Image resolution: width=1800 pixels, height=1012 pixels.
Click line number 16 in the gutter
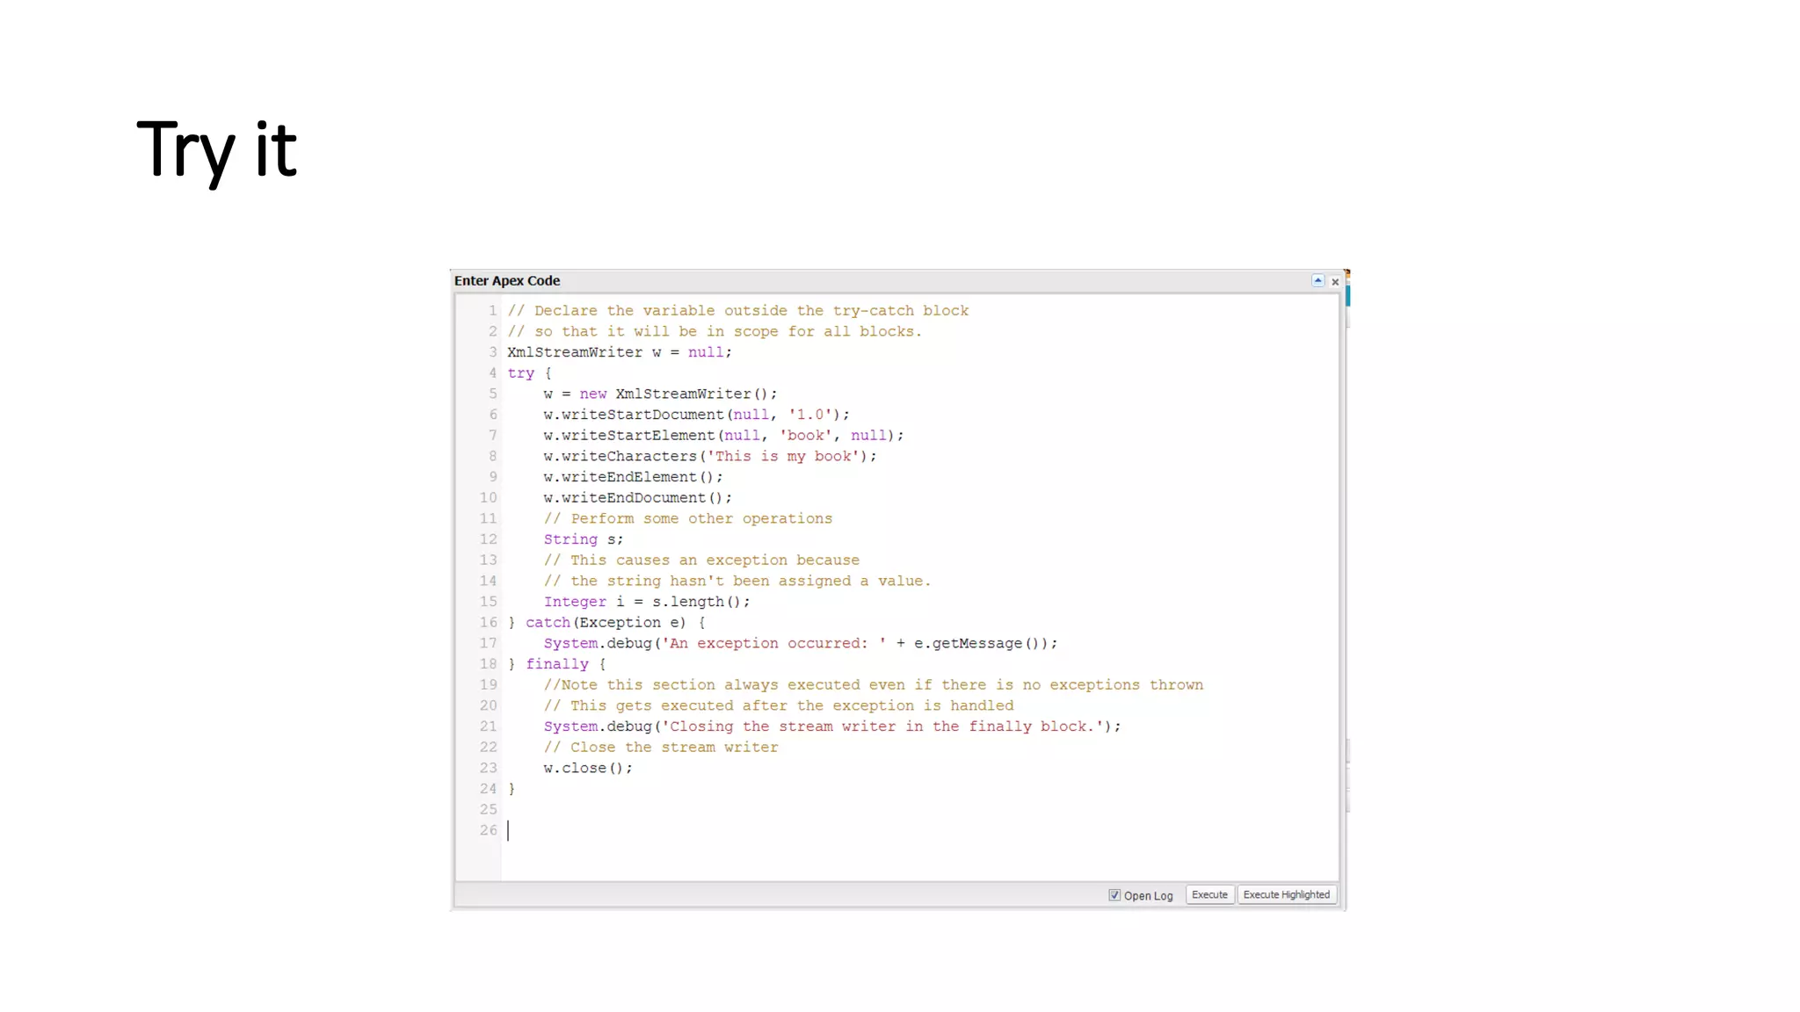tap(488, 623)
